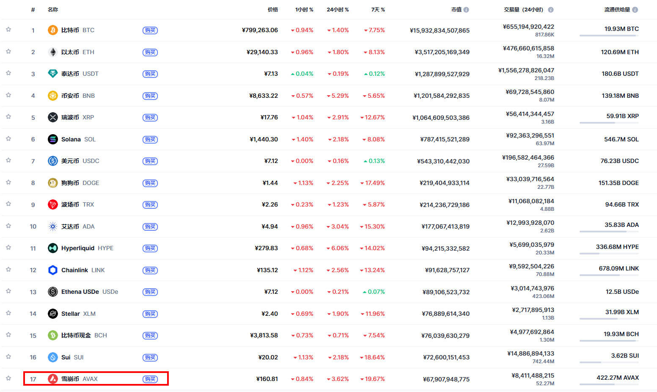Toggle the favorite star for AVAX
This screenshot has height=392, width=657.
[8, 378]
